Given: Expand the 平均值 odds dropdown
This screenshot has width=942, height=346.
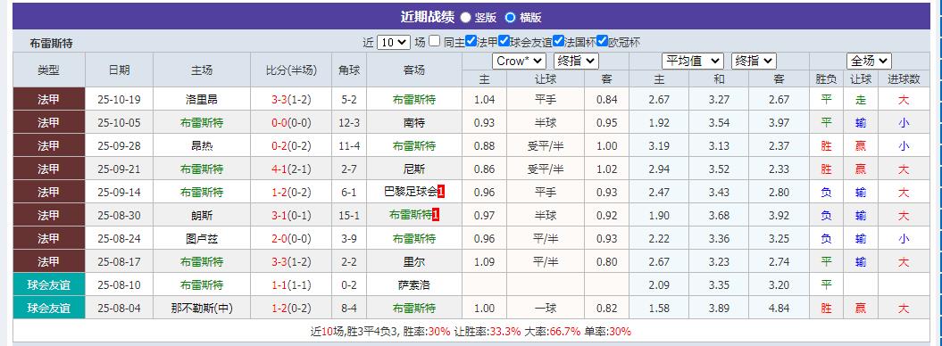Looking at the screenshot, I should tap(693, 62).
